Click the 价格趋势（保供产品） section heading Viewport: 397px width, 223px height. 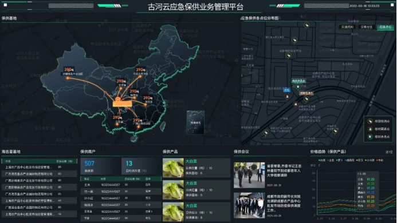click(x=328, y=152)
